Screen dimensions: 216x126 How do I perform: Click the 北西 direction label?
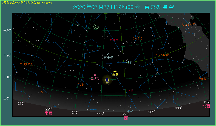click(206, 106)
